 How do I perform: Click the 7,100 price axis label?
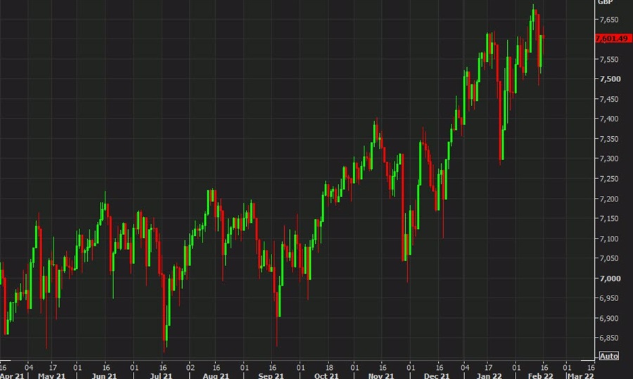tap(609, 239)
